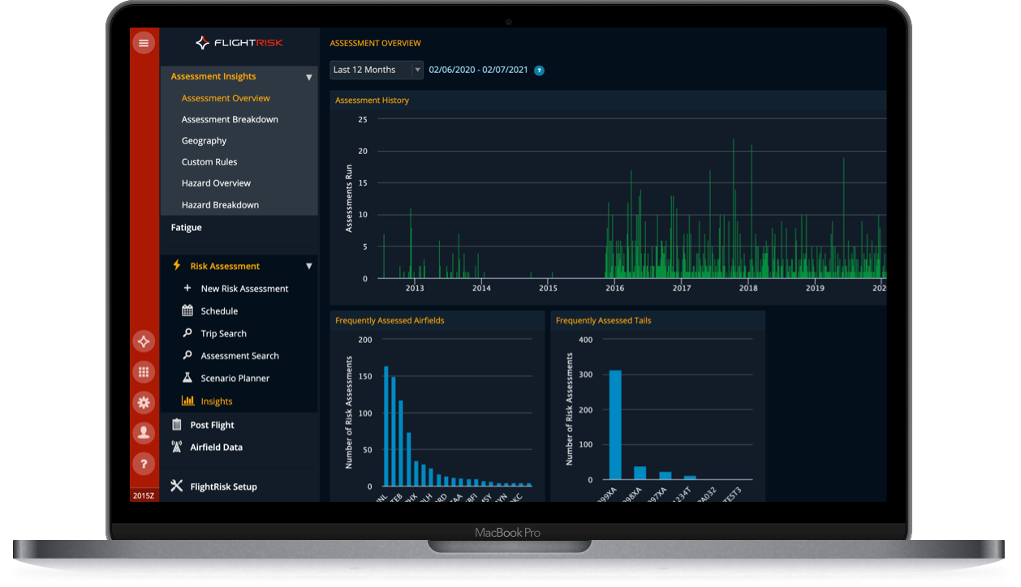1021x587 pixels.
Task: Click the user profile icon
Action: (144, 433)
